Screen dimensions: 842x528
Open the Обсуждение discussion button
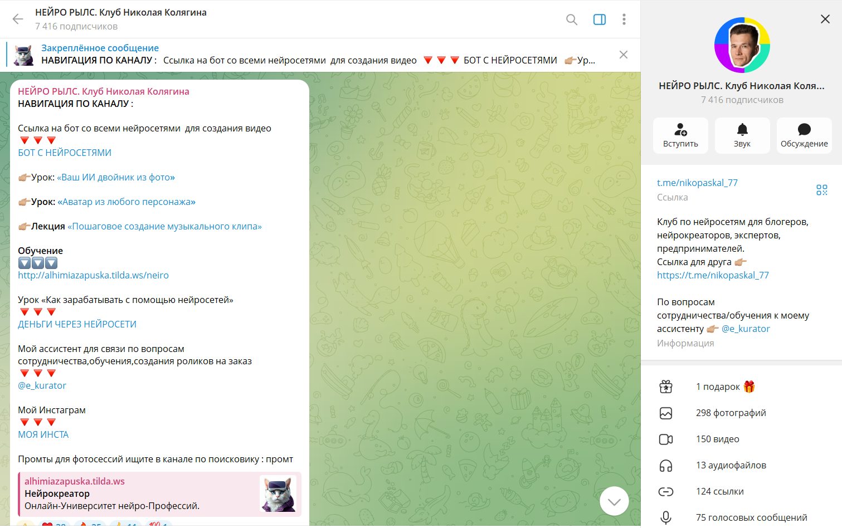point(804,135)
